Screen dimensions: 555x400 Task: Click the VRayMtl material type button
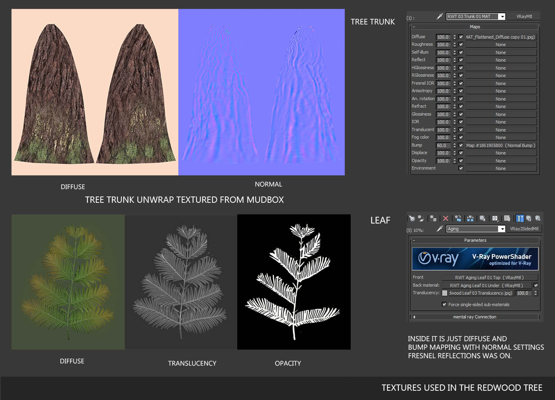click(x=524, y=16)
